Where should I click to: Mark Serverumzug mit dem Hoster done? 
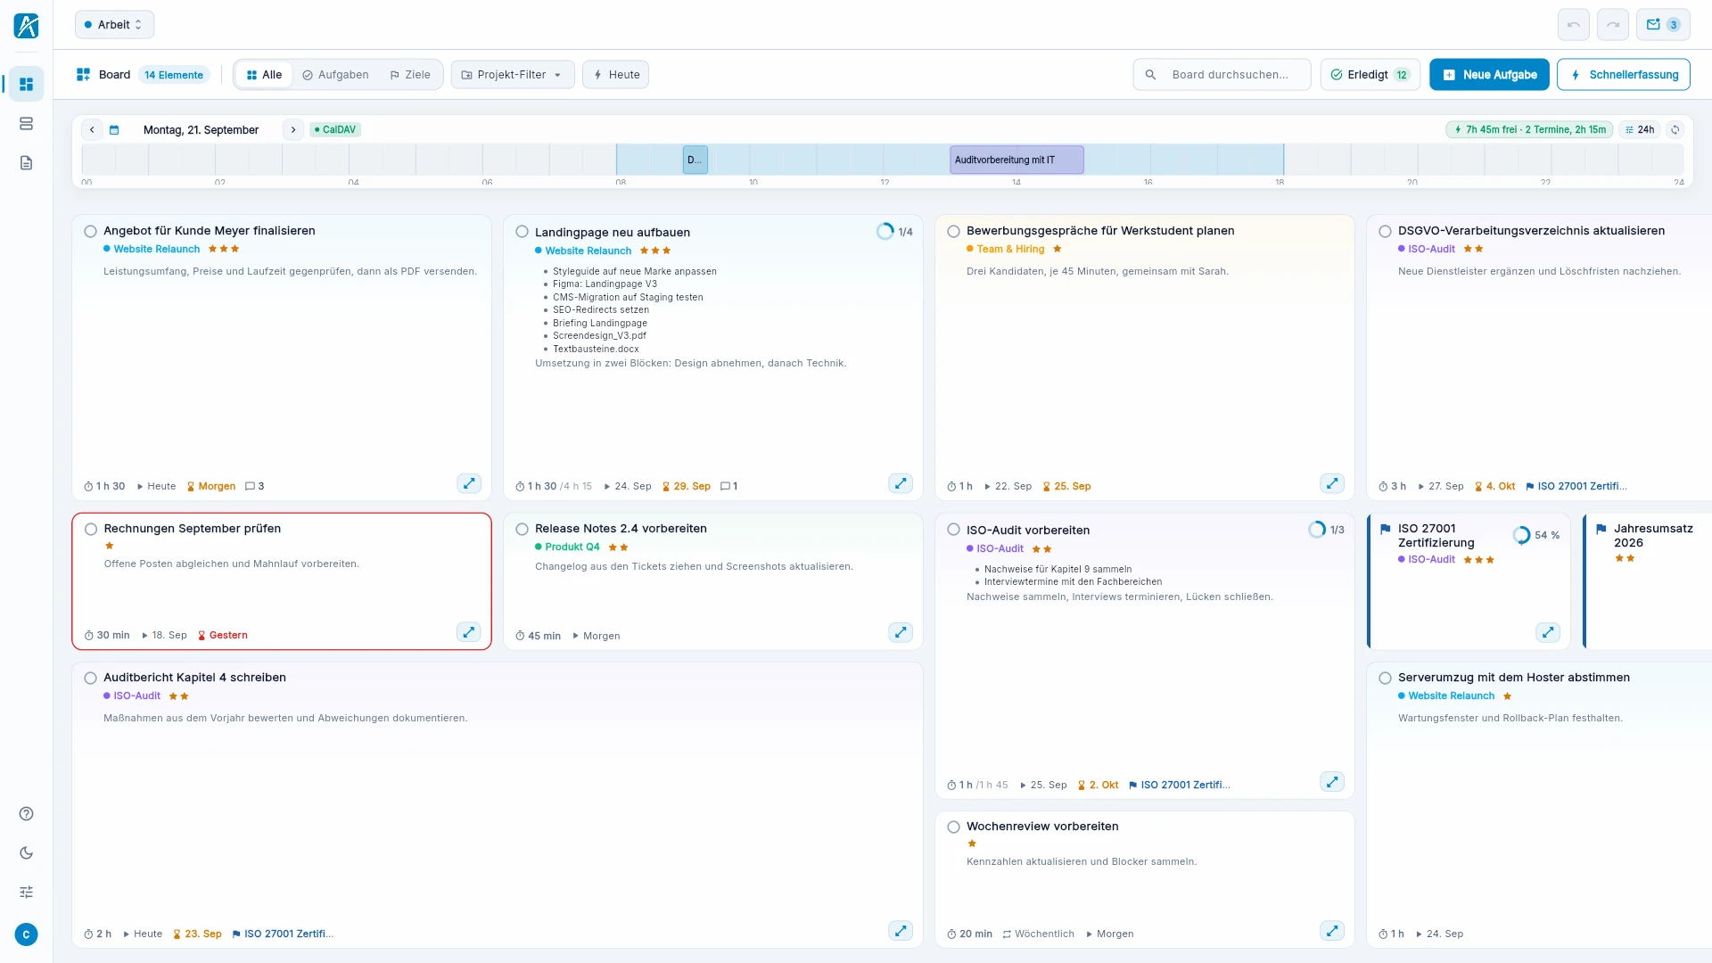[1385, 678]
